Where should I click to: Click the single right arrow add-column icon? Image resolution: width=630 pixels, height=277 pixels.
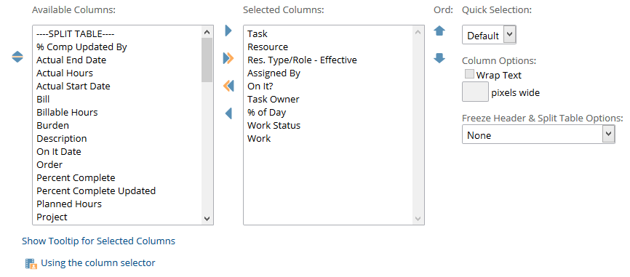coord(228,31)
